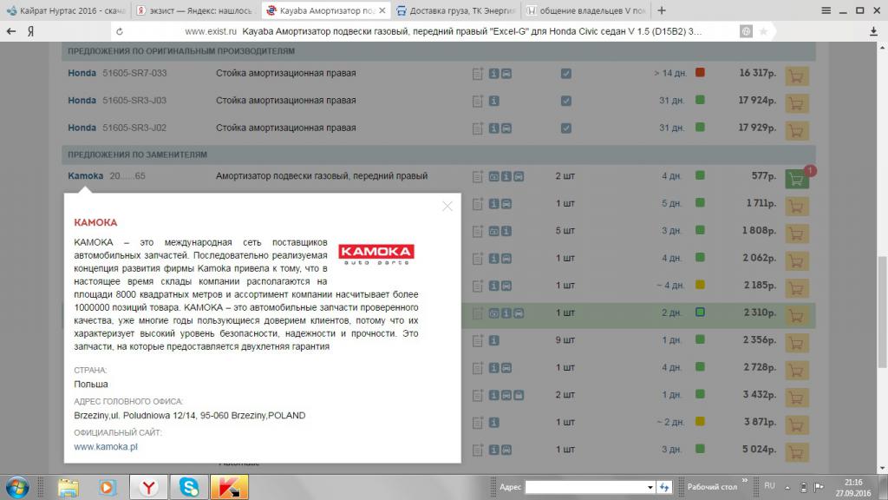Image resolution: width=888 pixels, height=500 pixels.
Task: Launch Yandex Browser from taskbar
Action: coord(148,488)
